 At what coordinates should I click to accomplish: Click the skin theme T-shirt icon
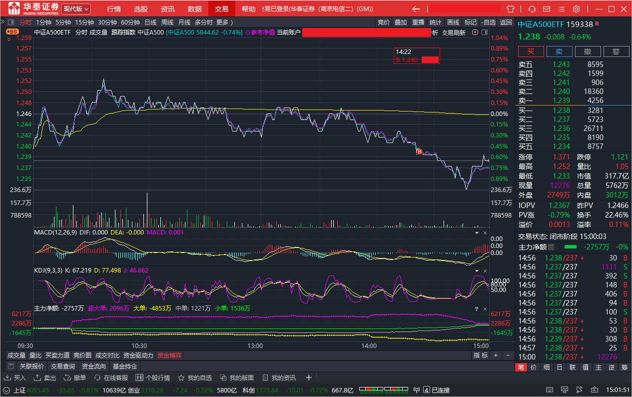(511, 9)
